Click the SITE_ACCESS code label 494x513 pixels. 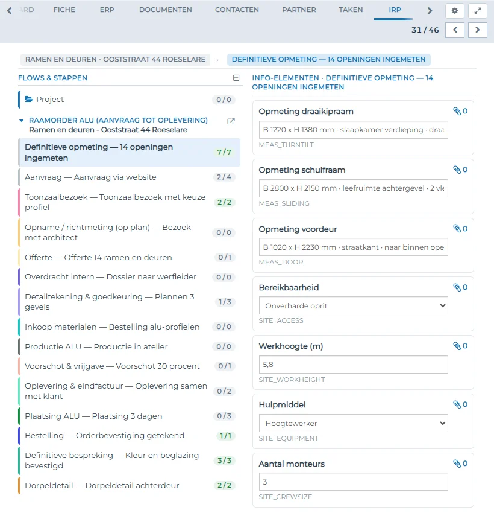pyautogui.click(x=281, y=320)
